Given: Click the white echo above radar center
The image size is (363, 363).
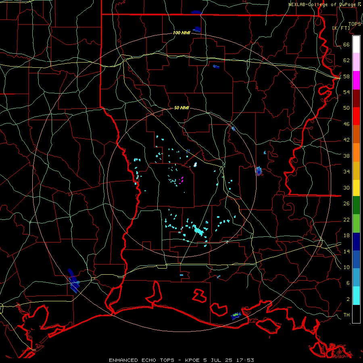Looking at the screenshot, I should coord(195,165).
